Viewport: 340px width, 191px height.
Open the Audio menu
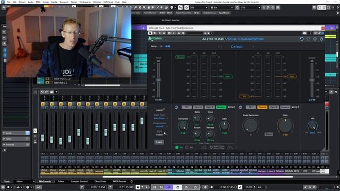[30, 2]
